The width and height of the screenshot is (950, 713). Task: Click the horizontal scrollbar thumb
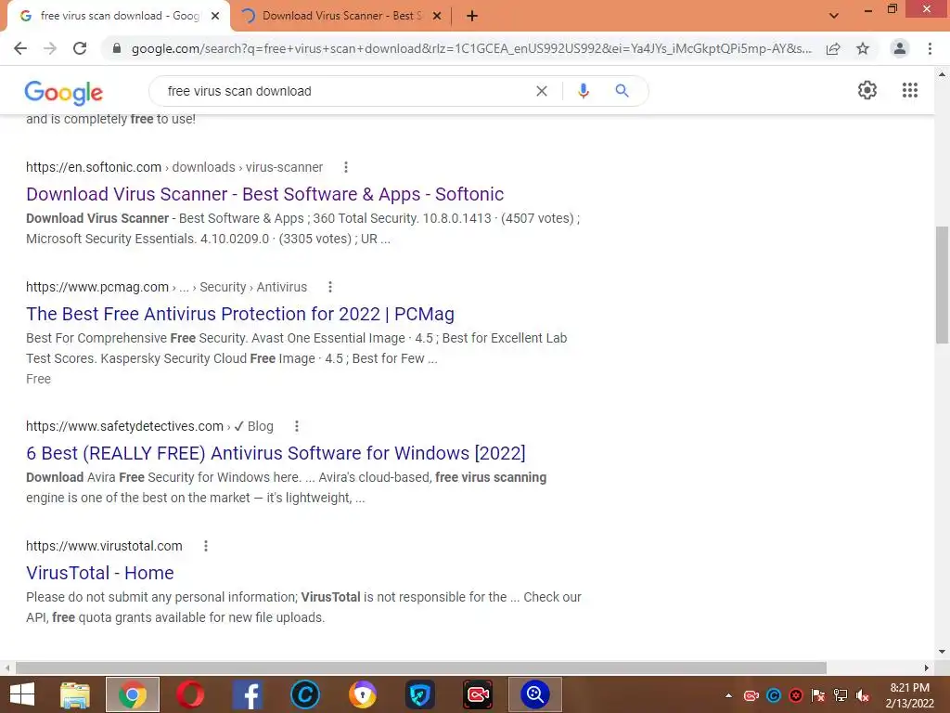421,668
